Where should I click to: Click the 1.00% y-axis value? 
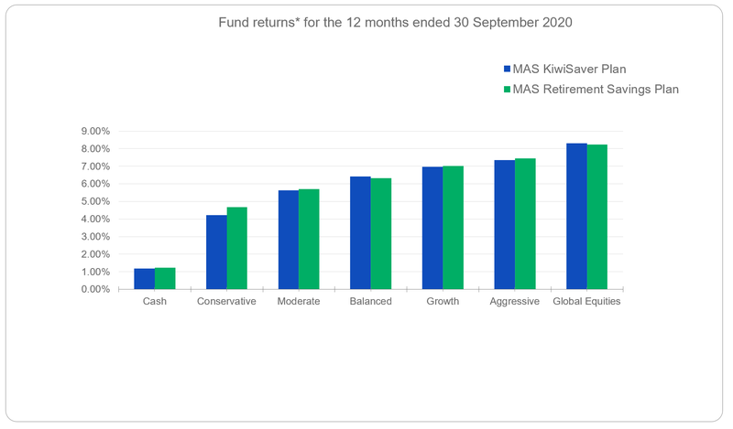pos(95,272)
